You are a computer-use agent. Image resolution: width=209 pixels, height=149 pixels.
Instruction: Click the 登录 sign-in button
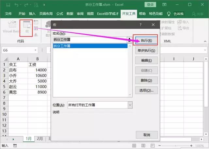pyautogui.click(x=150, y=5)
